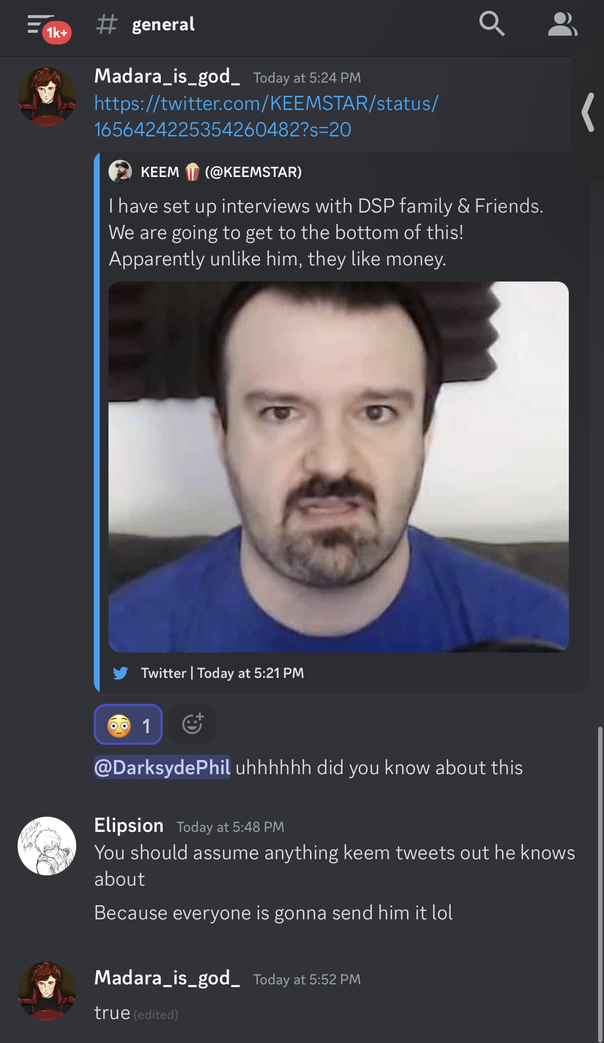Toggle the flushed face reaction
Screen dimensions: 604x1043
coord(129,724)
